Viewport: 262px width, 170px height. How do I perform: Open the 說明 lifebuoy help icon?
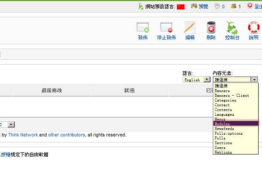[x=254, y=27]
